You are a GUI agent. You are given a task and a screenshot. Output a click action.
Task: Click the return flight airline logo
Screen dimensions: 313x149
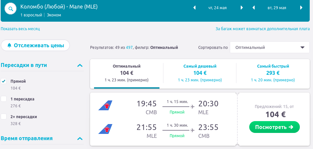coord(105,129)
